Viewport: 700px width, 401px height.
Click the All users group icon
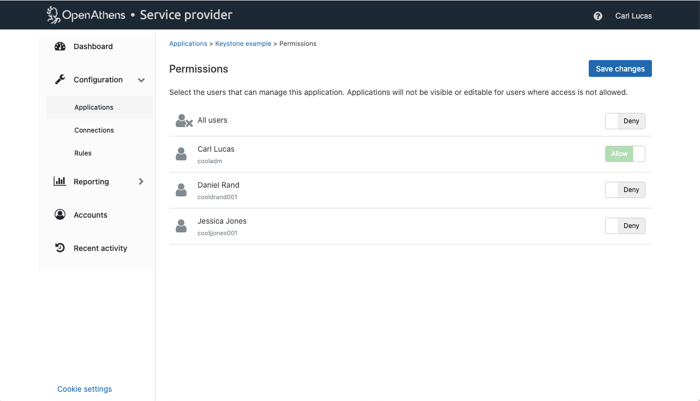[x=184, y=121]
